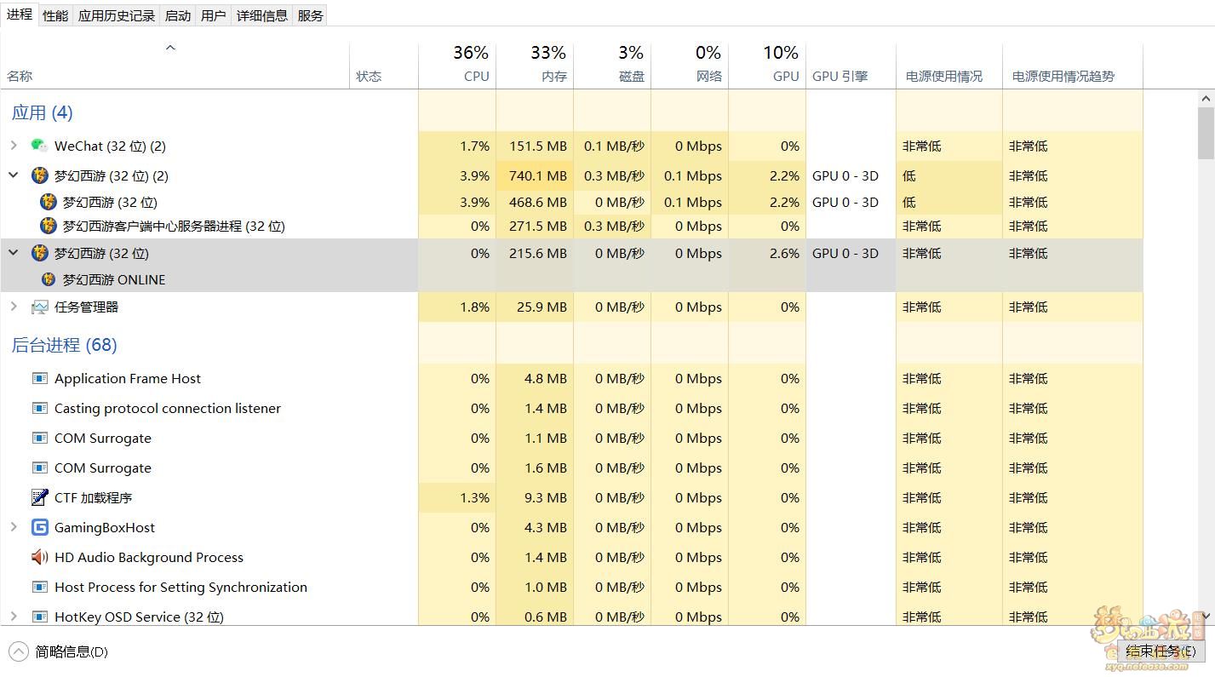Image resolution: width=1215 pixels, height=677 pixels.
Task: Sort by the 内存 column header
Action: [535, 66]
